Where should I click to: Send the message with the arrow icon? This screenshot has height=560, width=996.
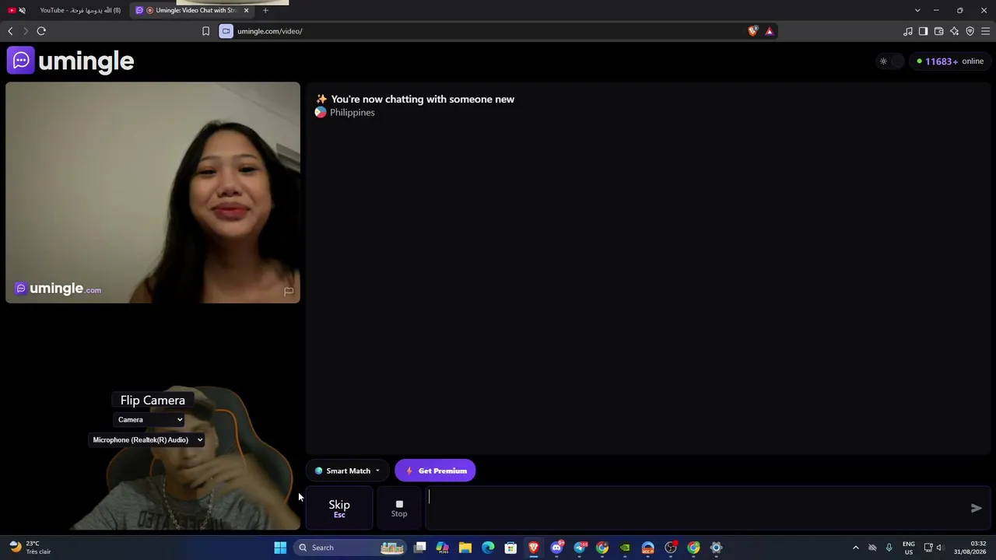tap(976, 508)
